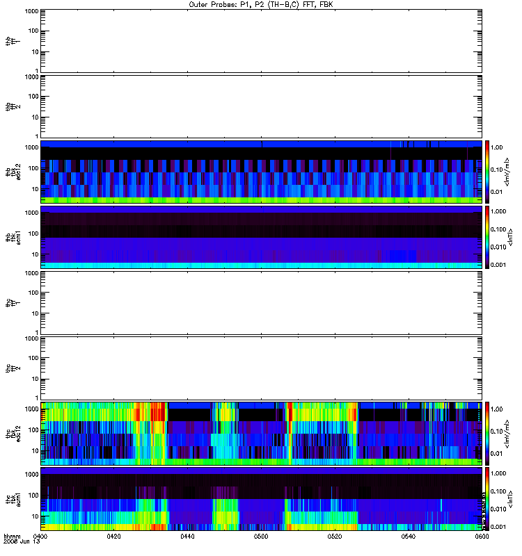Click the thb fbk edc12 spectrogram panel
Viewport: 522px width, 556px height.
261,172
